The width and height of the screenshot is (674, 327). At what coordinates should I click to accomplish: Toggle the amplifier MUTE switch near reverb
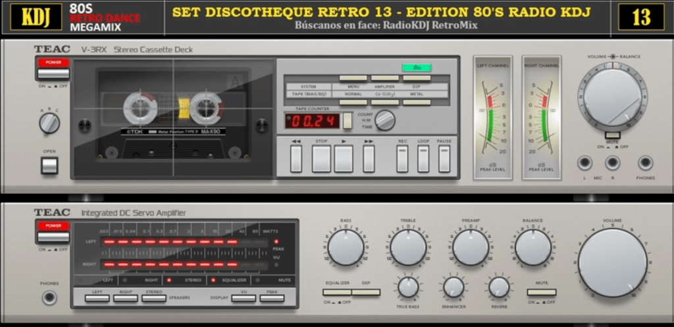pyautogui.click(x=542, y=292)
